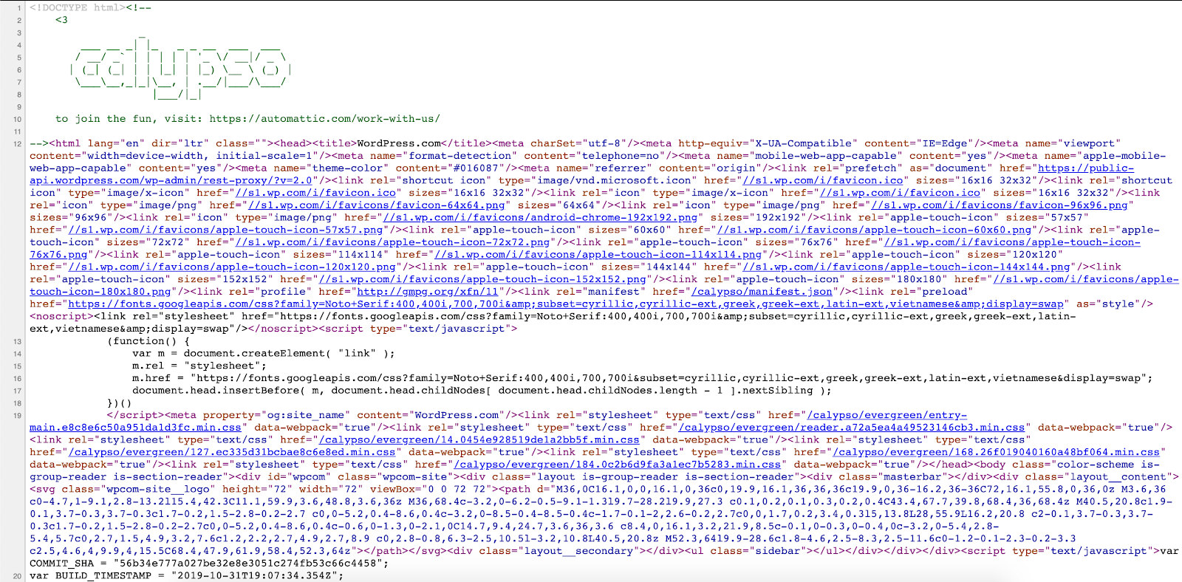Screen dimensions: 1182x582
Task: Open the underlined fonts.googleapis.com preload link
Action: coord(566,304)
